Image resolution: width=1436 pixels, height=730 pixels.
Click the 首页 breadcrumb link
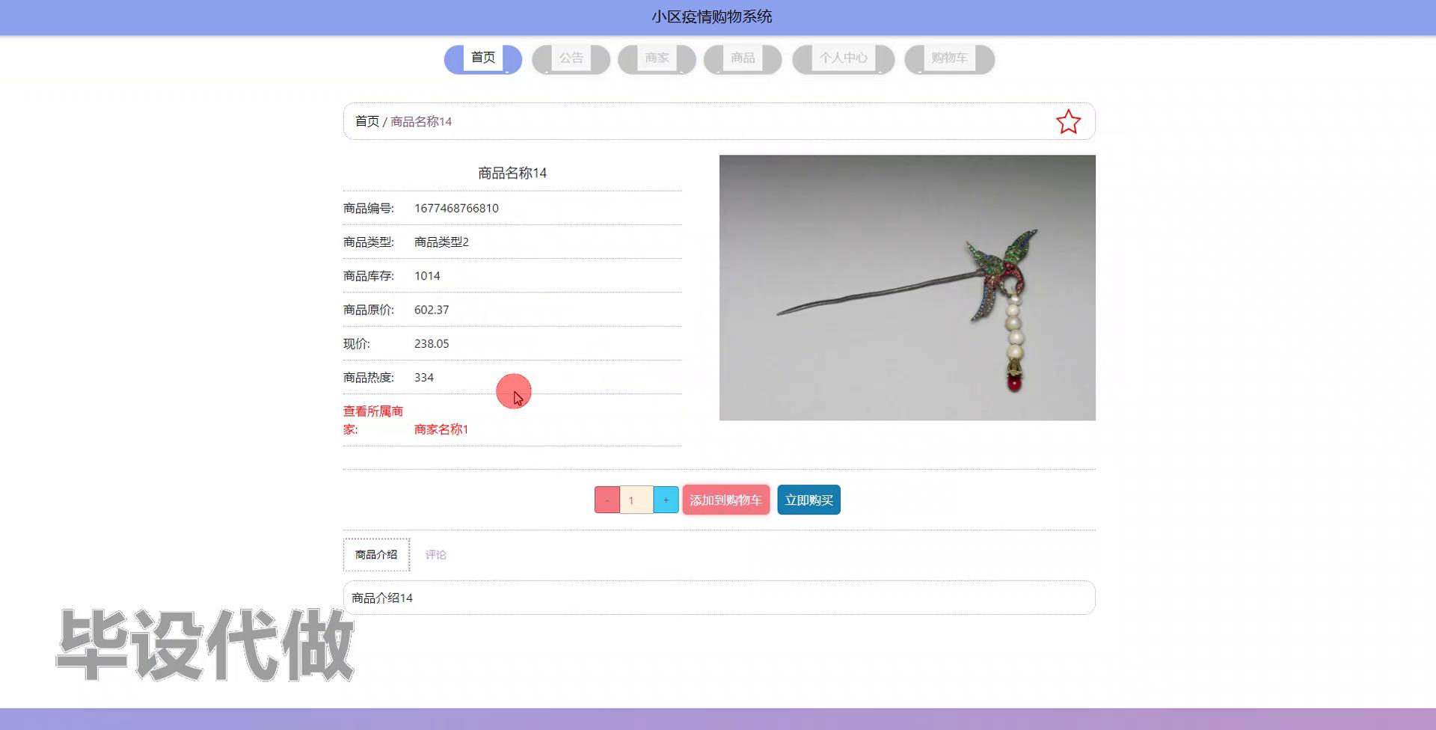click(x=366, y=121)
